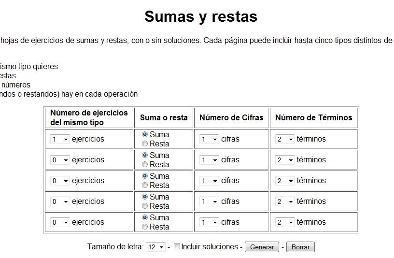This screenshot has height=258, width=394.
Task: Expand first row cifras dropdown
Action: pos(209,139)
